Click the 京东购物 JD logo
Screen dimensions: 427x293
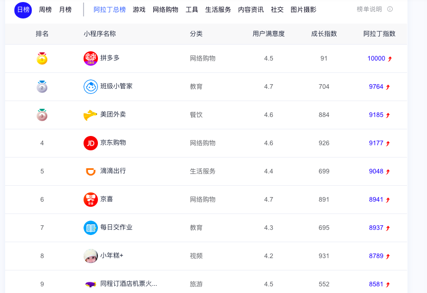(90, 143)
